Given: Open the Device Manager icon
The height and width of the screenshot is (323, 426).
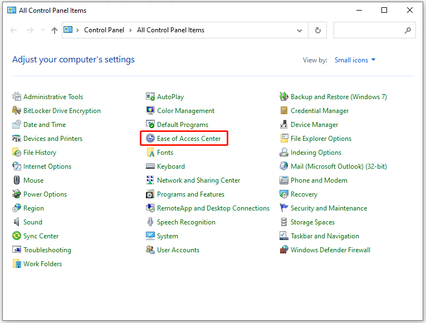Looking at the screenshot, I should coord(284,125).
